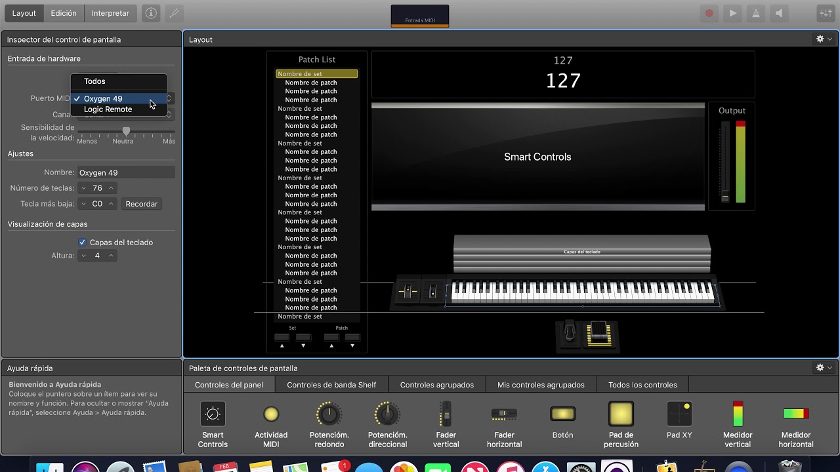Start recording with the record button

709,13
